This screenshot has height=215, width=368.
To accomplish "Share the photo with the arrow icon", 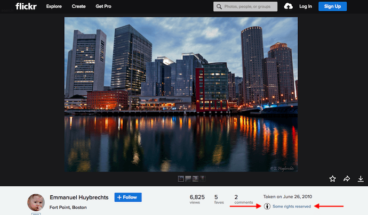I will click(347, 179).
